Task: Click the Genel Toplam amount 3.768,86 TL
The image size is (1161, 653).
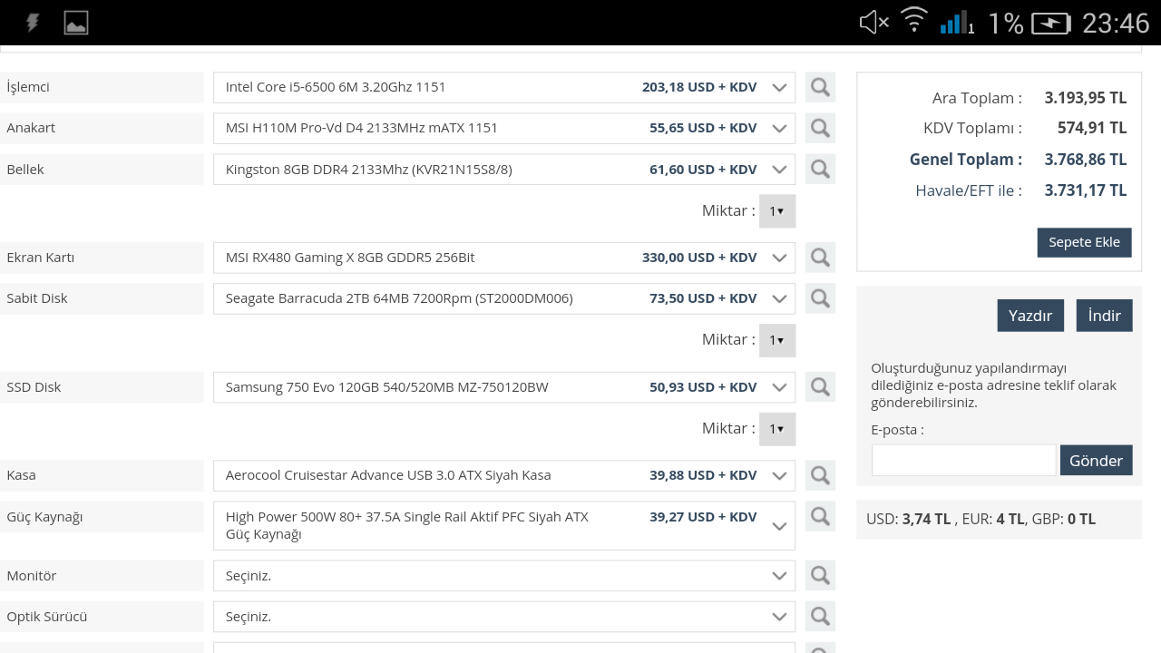Action: click(x=1086, y=160)
